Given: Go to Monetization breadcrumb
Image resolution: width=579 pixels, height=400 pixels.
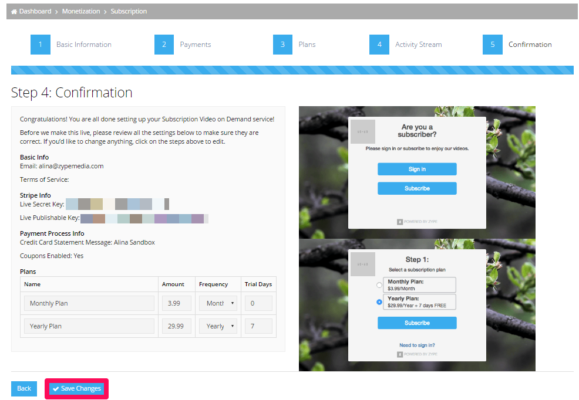Looking at the screenshot, I should 81,11.
